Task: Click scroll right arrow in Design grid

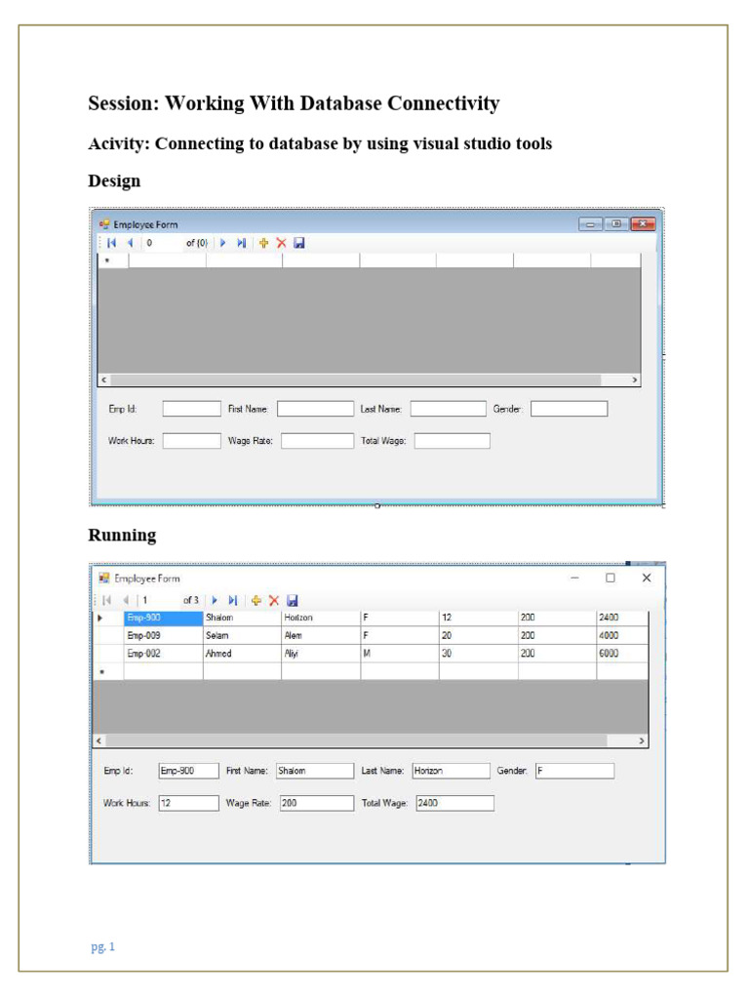Action: [x=634, y=380]
